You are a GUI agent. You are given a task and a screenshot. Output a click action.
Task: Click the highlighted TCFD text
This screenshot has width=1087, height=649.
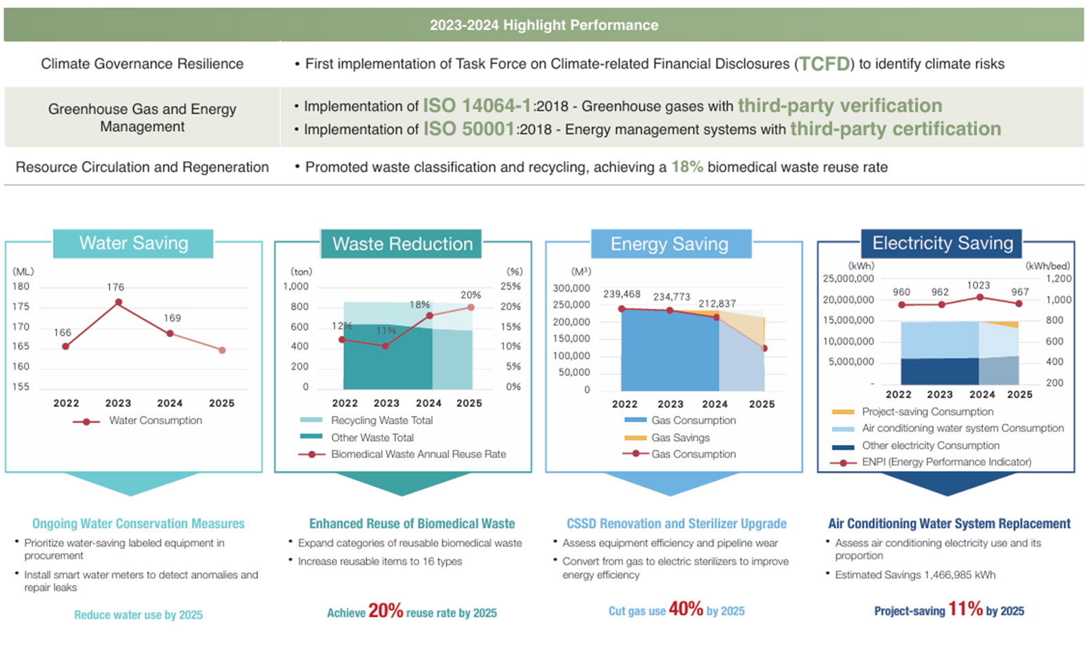point(824,64)
